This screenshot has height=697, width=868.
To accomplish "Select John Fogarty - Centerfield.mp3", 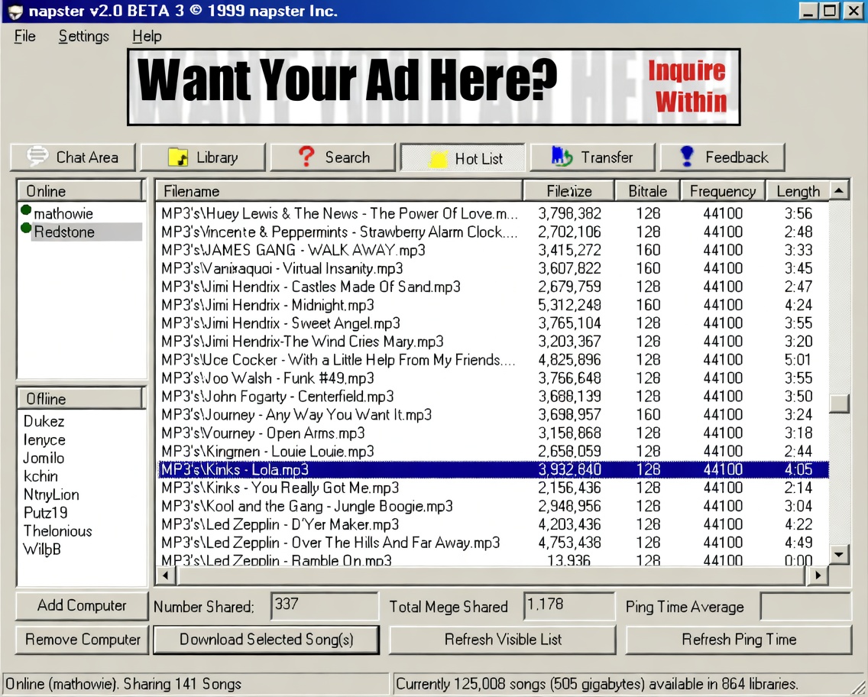I will (493, 397).
